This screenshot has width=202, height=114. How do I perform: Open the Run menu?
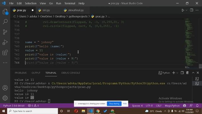pos(59,3)
